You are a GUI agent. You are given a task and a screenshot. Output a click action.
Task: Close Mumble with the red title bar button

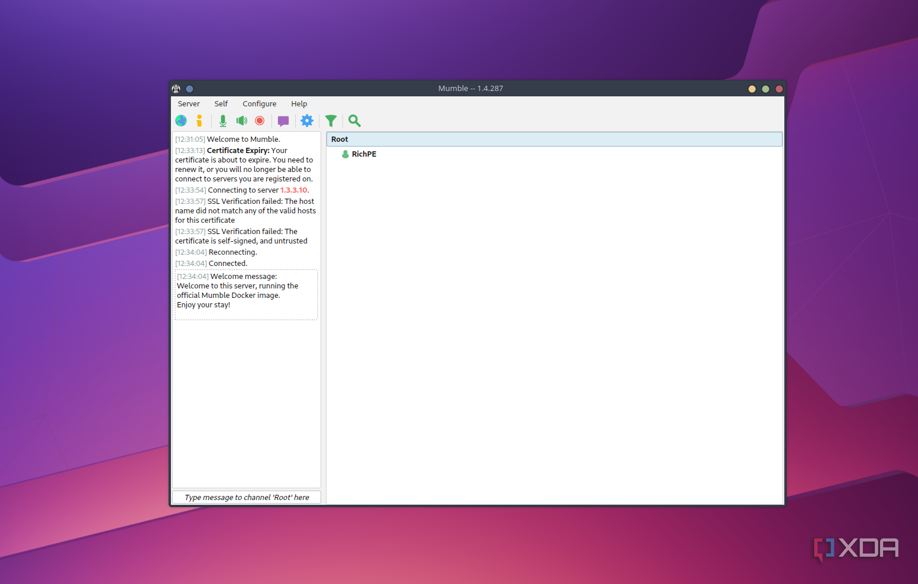(779, 89)
